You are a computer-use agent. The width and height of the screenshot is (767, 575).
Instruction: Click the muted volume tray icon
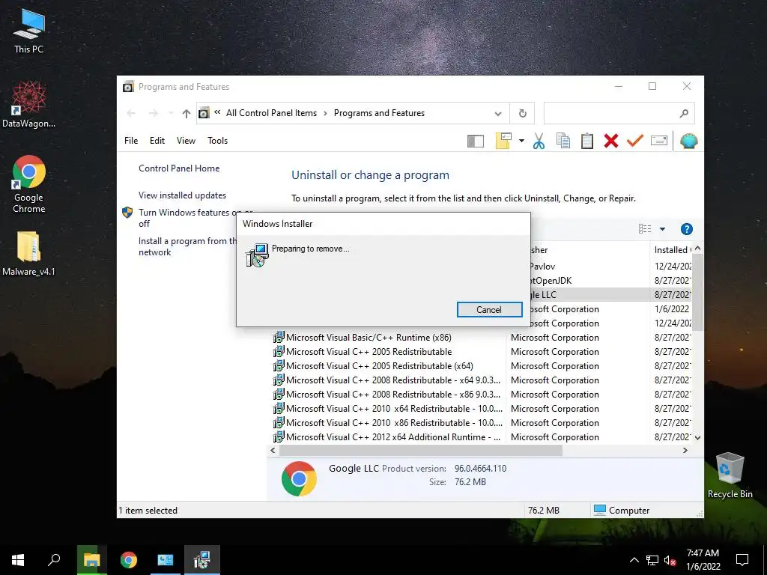(x=670, y=560)
